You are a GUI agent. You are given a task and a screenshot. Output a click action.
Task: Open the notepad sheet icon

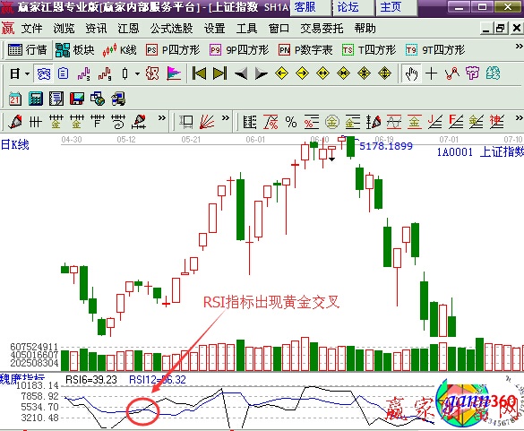point(56,99)
